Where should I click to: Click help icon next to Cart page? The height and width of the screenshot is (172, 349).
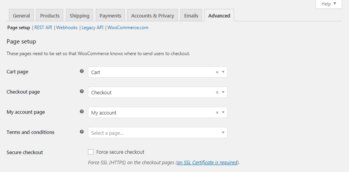point(81,71)
